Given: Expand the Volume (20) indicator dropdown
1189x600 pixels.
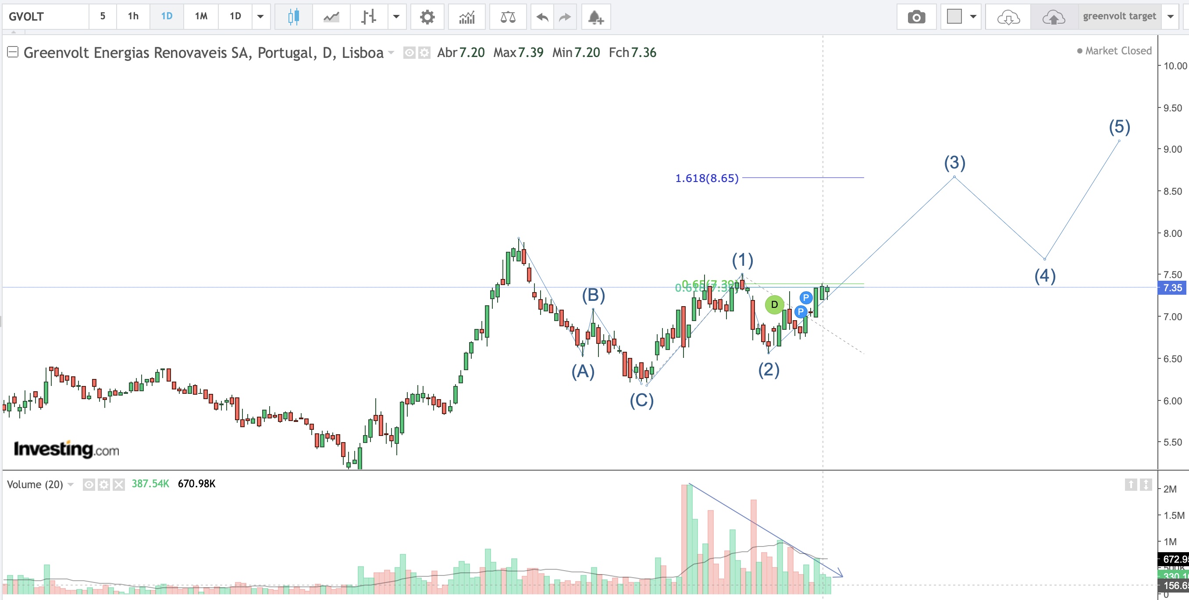Looking at the screenshot, I should point(71,484).
